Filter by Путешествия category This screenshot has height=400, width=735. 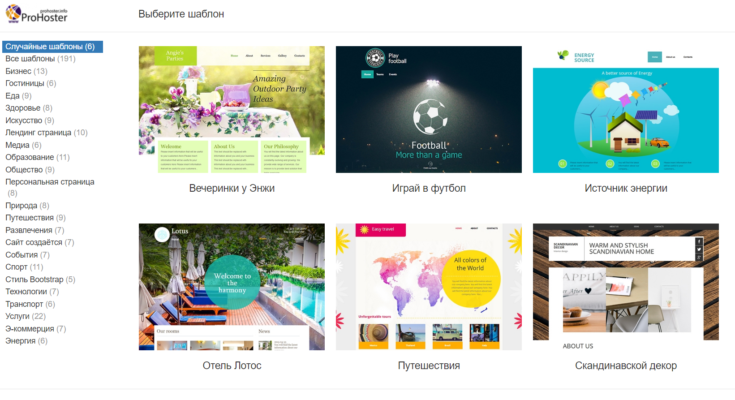(x=35, y=218)
